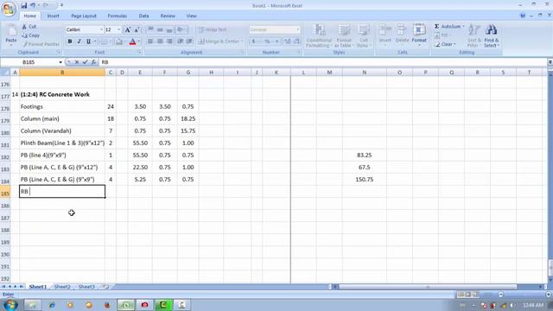Toggle underline formatting
The height and width of the screenshot is (311, 553).
(x=88, y=41)
